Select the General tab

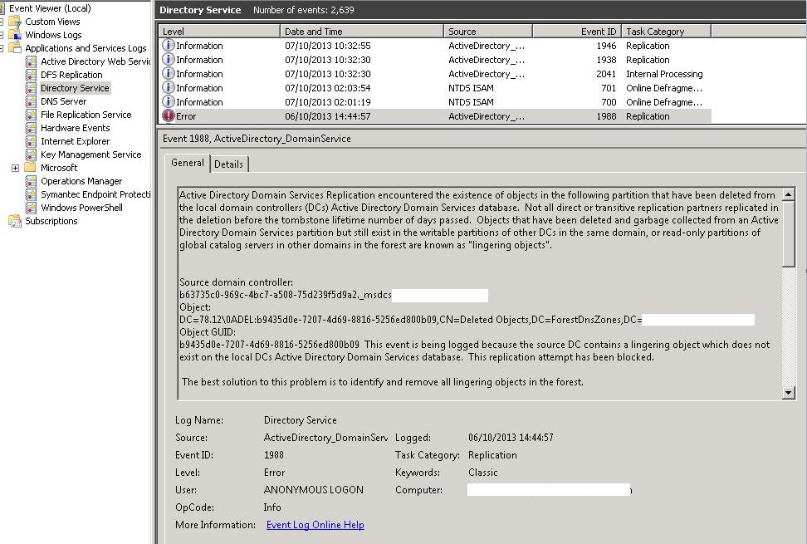[x=188, y=164]
